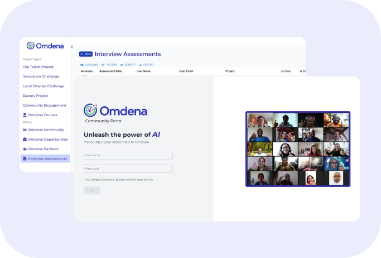Image resolution: width=381 pixels, height=258 pixels.
Task: Sort by Project column header
Action: point(230,71)
